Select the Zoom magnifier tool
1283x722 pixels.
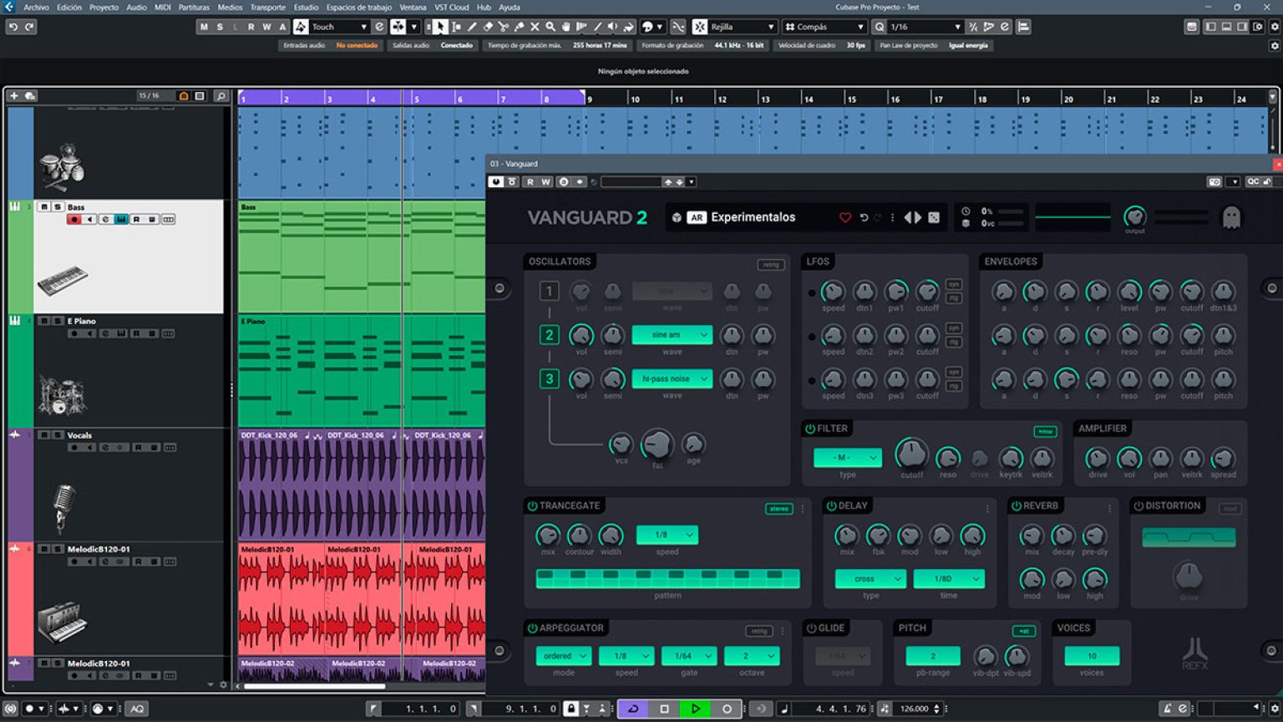pos(550,27)
